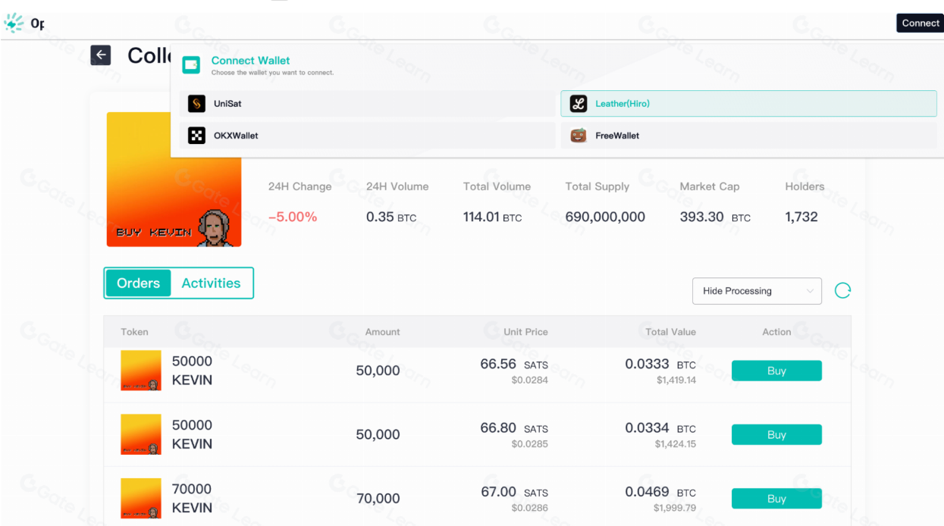Click the back arrow icon

coord(101,55)
